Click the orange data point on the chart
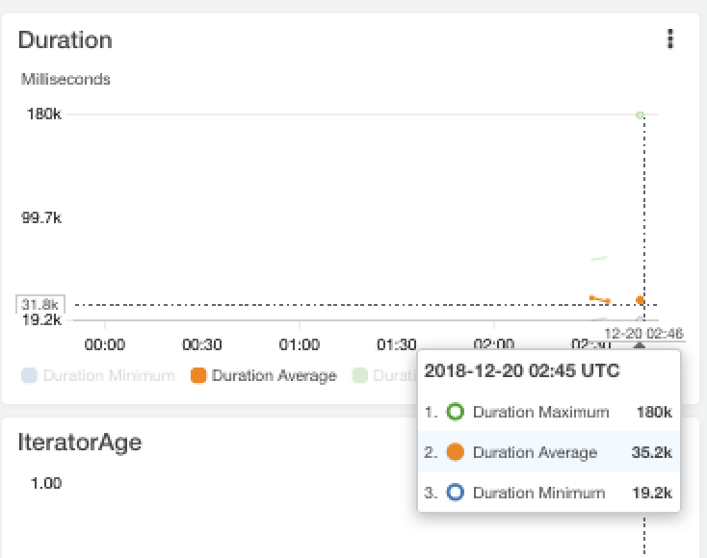The image size is (707, 558). coord(641,300)
